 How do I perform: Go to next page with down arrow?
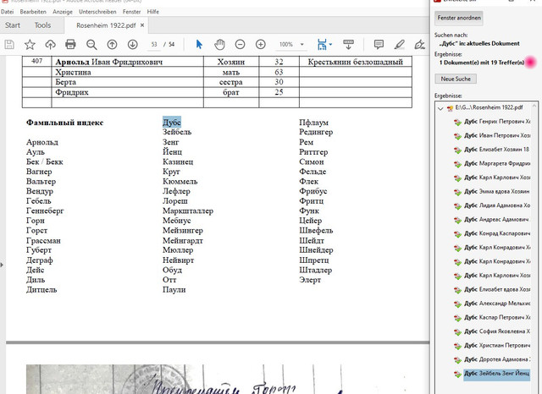[131, 44]
